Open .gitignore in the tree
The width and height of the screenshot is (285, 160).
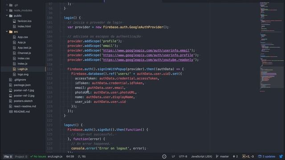click(x=20, y=80)
